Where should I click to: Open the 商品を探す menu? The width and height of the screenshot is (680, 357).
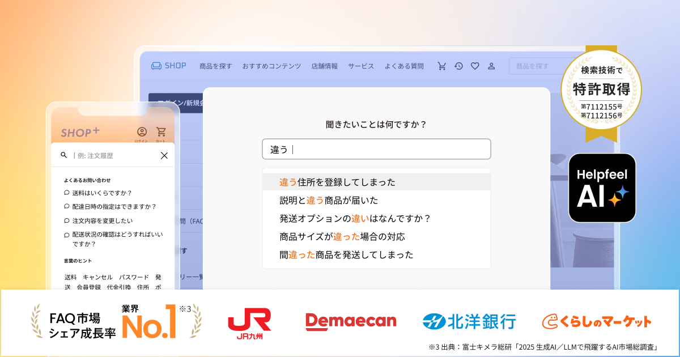pos(216,66)
